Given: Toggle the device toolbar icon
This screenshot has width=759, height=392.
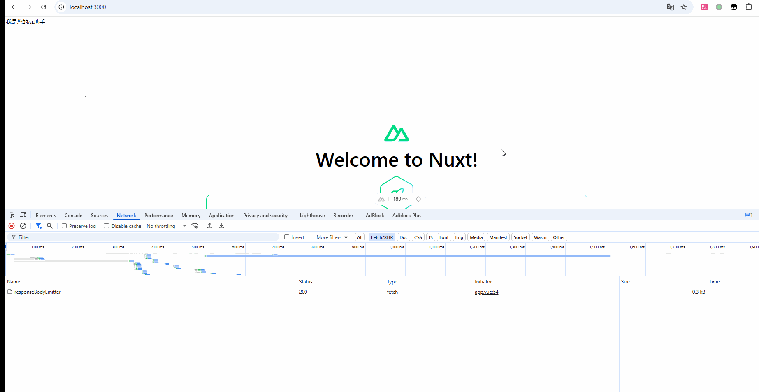Looking at the screenshot, I should [23, 215].
